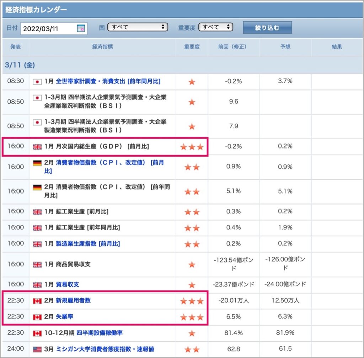Click the UK flag beside 月次国内総生産
364x358 pixels.
(x=37, y=147)
